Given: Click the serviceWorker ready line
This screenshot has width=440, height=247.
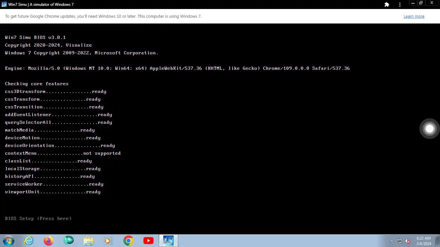Looking at the screenshot, I should (54, 184).
